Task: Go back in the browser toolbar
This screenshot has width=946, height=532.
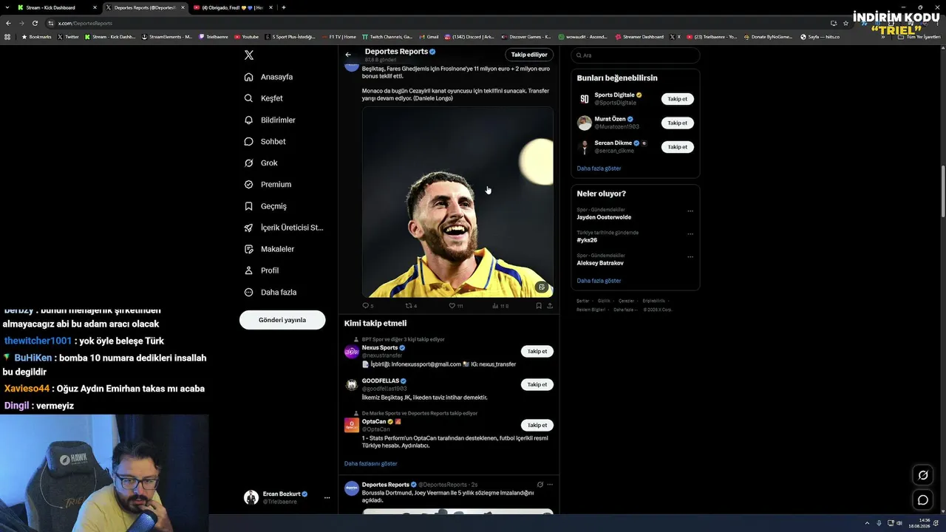Action: (x=8, y=23)
